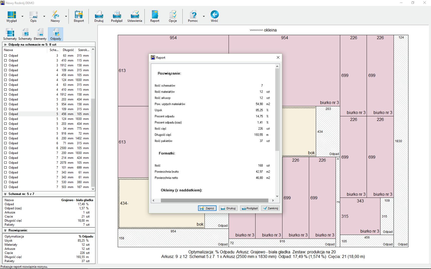Click 'Grajewo - biała gładka' in schemat panel

point(77,200)
